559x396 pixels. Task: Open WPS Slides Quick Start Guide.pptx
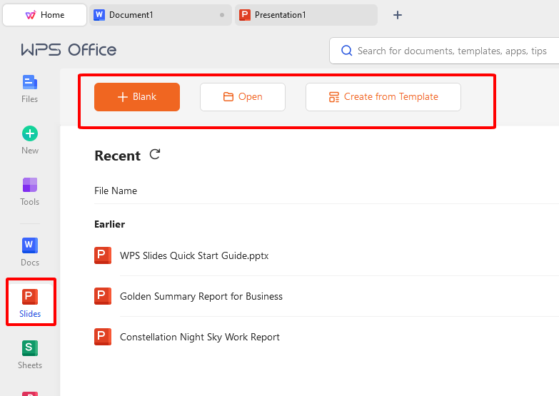click(194, 255)
